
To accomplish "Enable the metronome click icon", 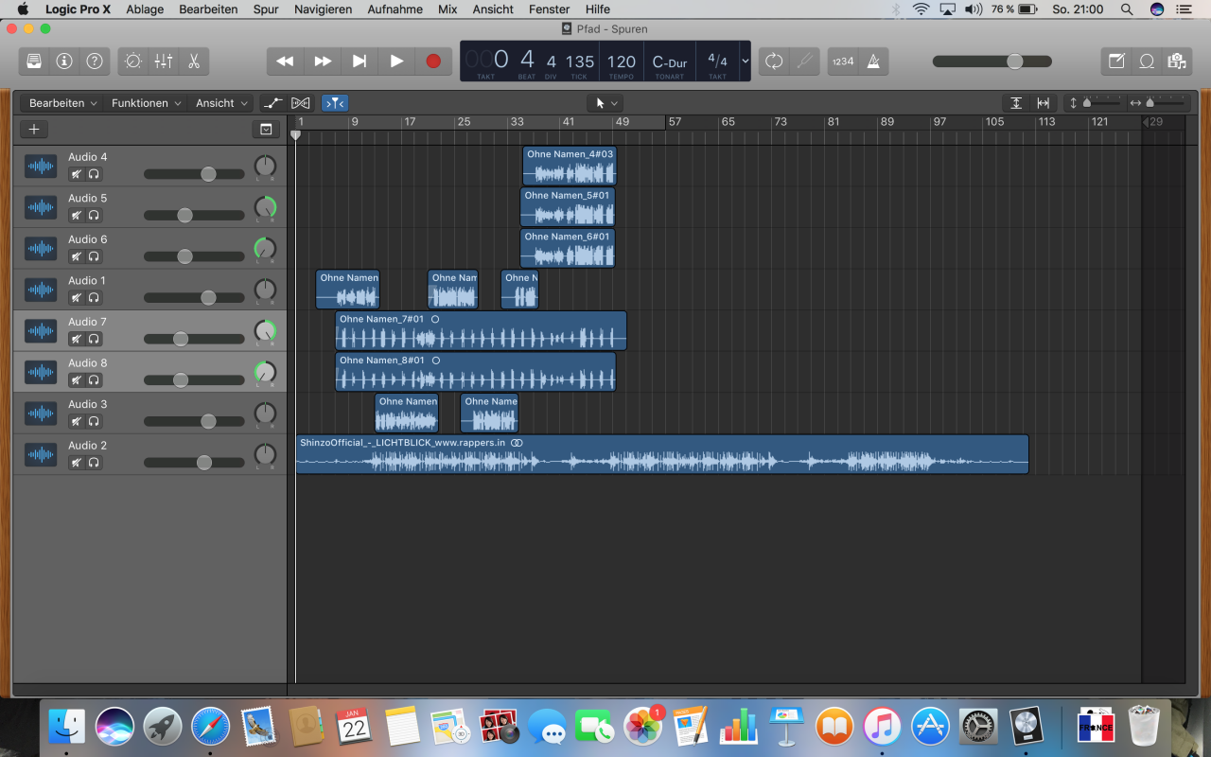I will pos(873,62).
